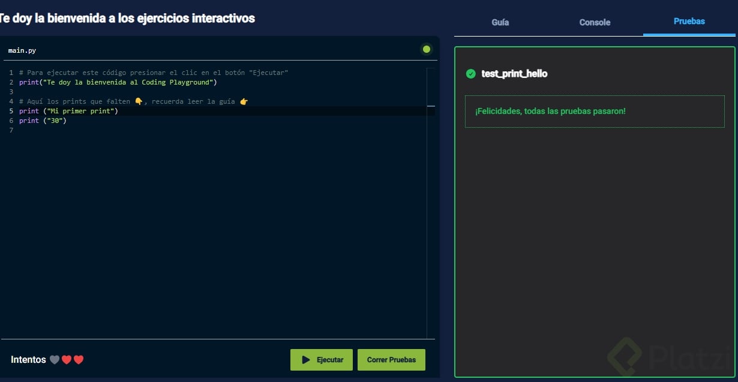
Task: Click the page heading about ejercicios interactivos
Action: [x=126, y=18]
